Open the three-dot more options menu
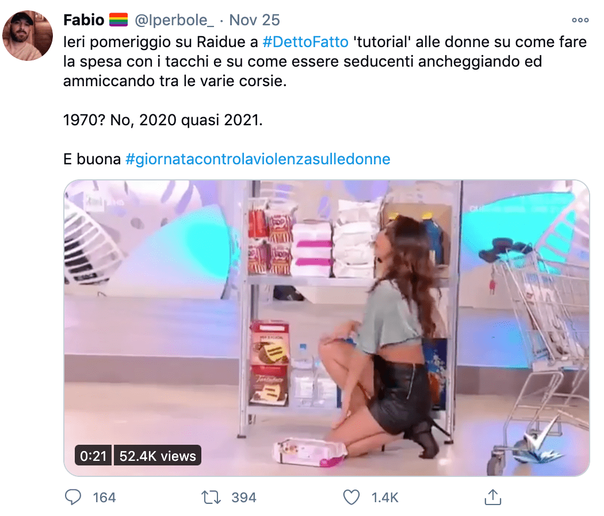The image size is (604, 516). click(x=580, y=20)
